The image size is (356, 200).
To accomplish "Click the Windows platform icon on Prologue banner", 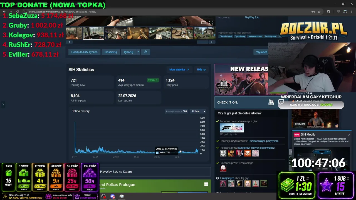I will click(x=206, y=184).
